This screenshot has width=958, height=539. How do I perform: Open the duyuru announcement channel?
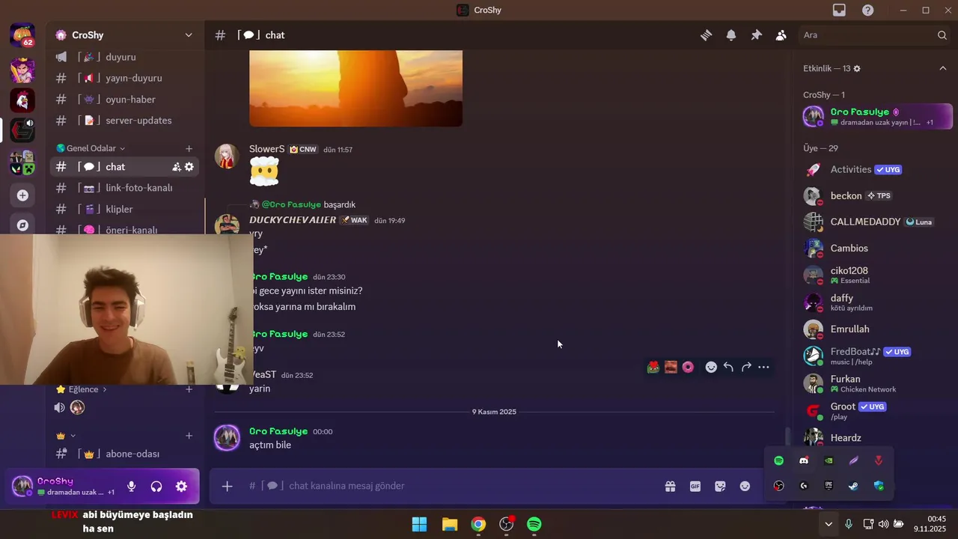(124, 57)
